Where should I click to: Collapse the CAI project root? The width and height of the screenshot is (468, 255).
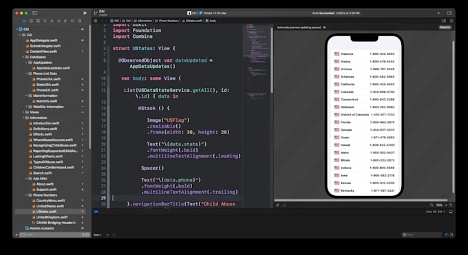pyautogui.click(x=17, y=30)
